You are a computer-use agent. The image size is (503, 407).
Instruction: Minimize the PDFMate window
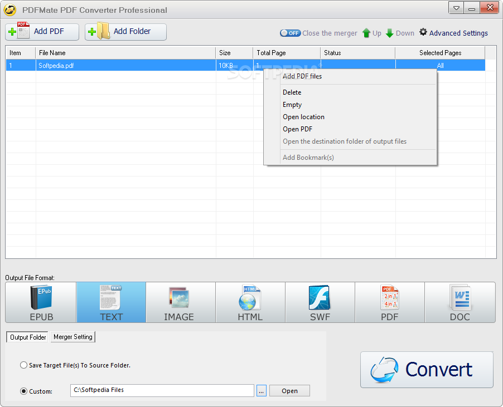[x=472, y=8]
